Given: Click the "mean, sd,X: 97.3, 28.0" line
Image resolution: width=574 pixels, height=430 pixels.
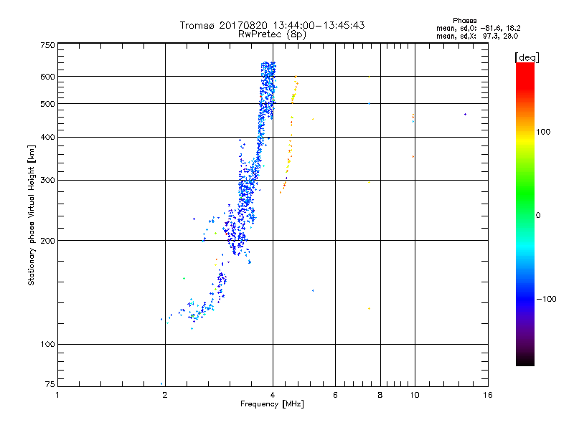Looking at the screenshot, I should click(x=477, y=36).
